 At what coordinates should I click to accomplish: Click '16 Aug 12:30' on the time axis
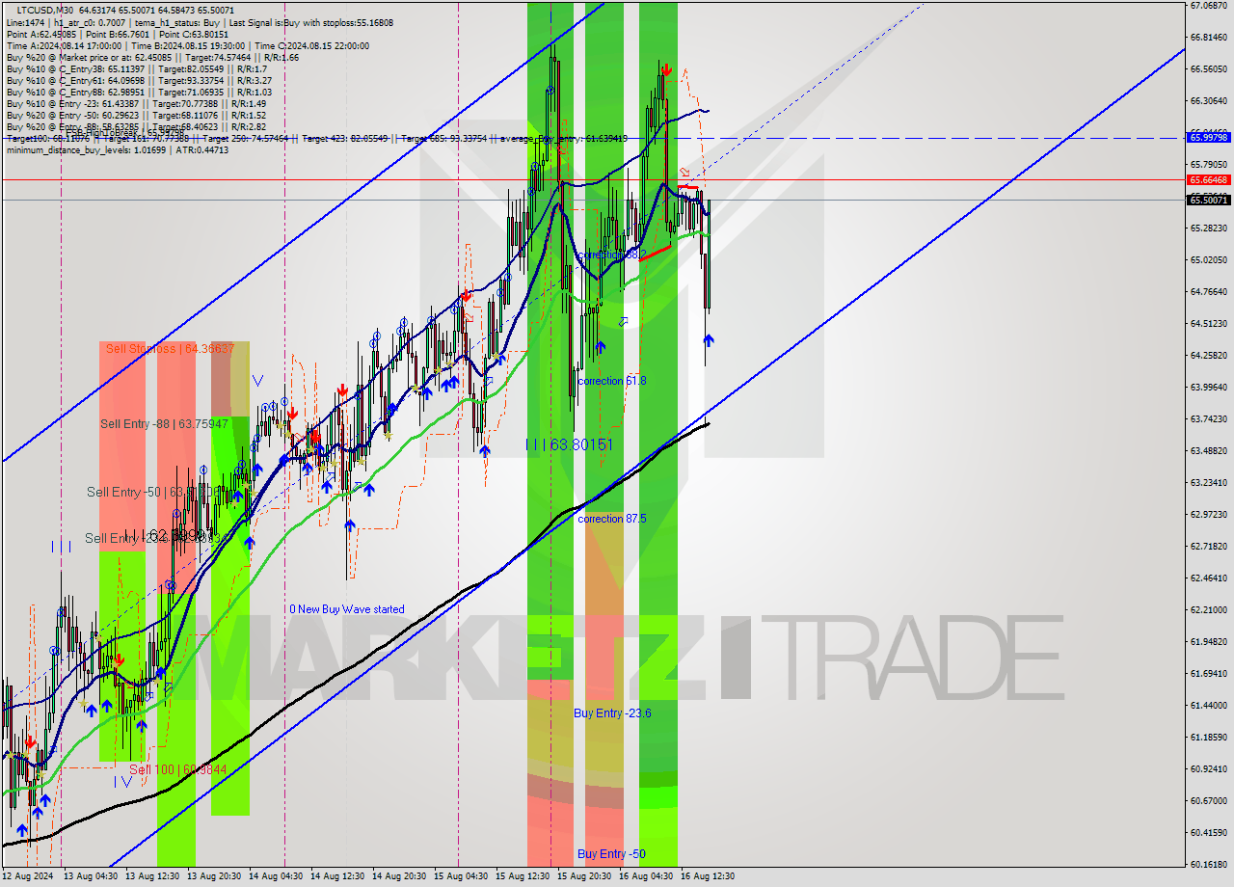(708, 876)
